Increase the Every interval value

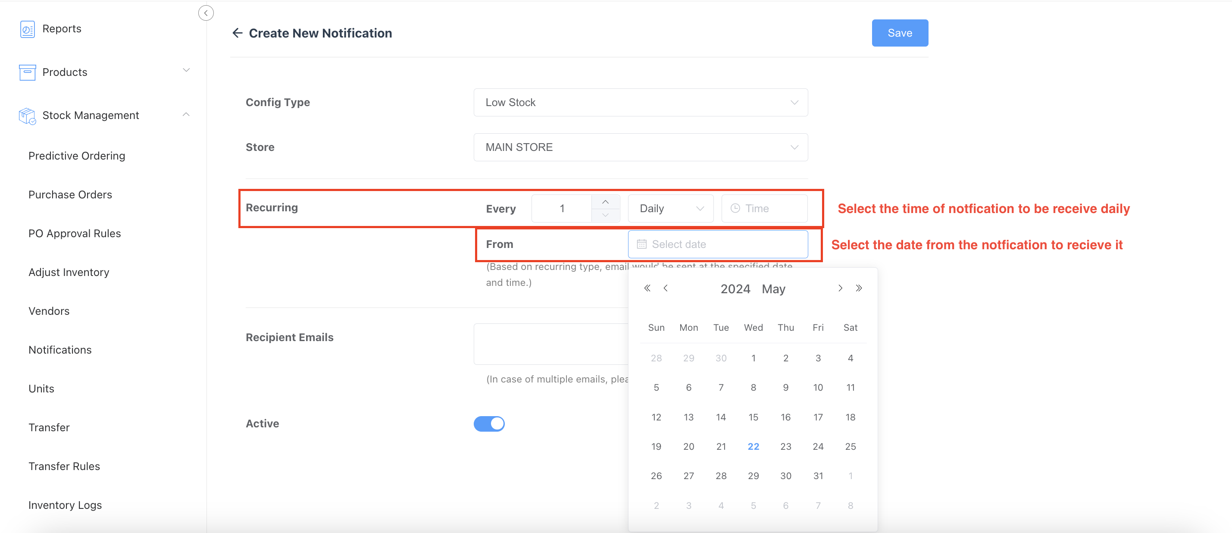(606, 202)
